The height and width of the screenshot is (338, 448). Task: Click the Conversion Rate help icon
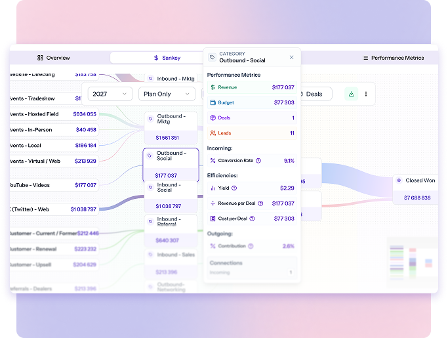(x=258, y=160)
